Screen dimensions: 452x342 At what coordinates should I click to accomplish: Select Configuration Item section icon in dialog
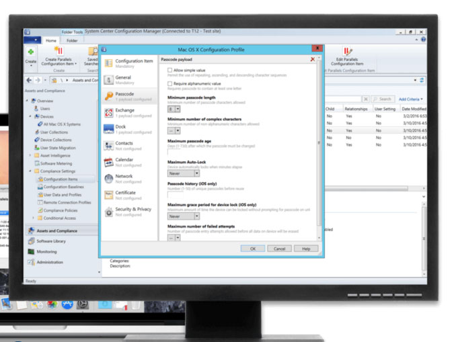pyautogui.click(x=108, y=63)
